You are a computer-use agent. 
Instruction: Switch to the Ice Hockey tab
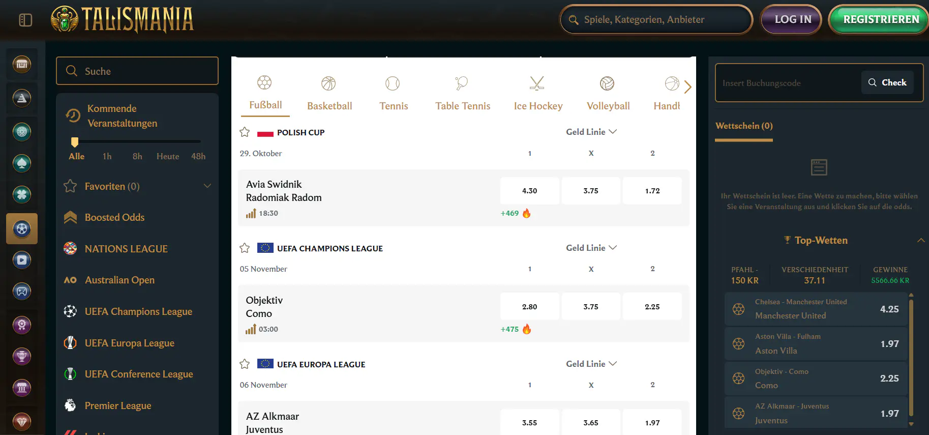coord(538,94)
